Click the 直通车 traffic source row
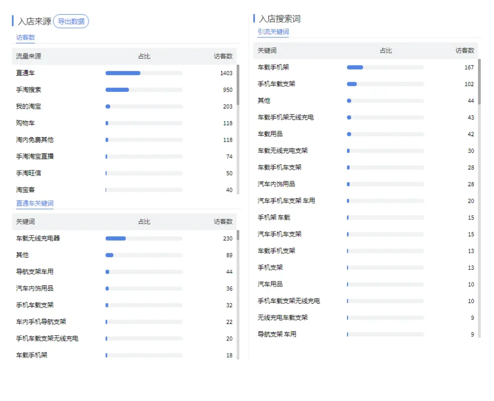This screenshot has height=401, width=494. (x=25, y=73)
